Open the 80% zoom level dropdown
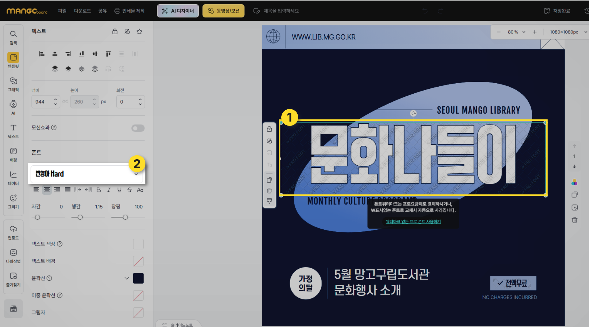The width and height of the screenshot is (589, 327). (517, 32)
